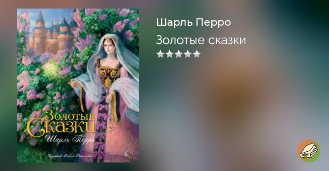This screenshot has height=171, width=329.
Task: Open the book cover thumbnail
Action: point(78,85)
